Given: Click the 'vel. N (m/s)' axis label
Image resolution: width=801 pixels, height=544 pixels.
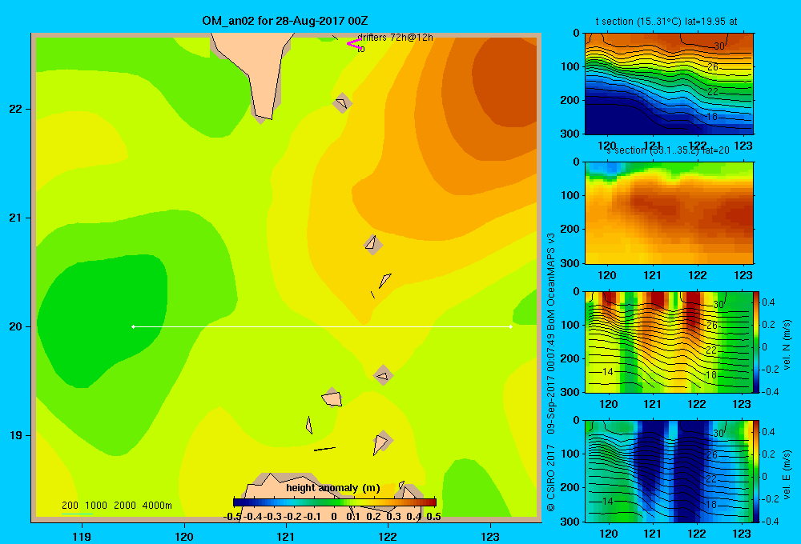Looking at the screenshot, I should pyautogui.click(x=787, y=345).
